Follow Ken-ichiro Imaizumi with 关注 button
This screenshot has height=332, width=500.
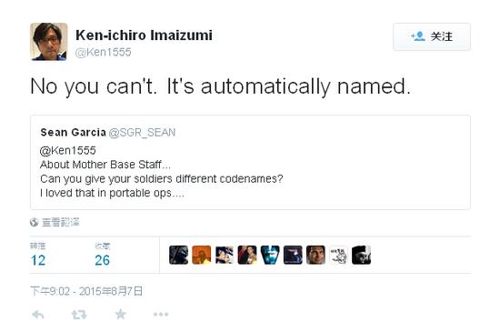[x=432, y=36]
